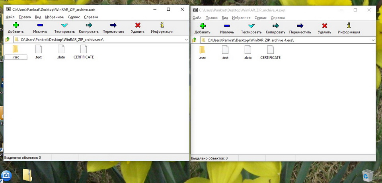The width and height of the screenshot is (382, 183).
Task: Open Вид menu in left window
Action: (x=38, y=17)
